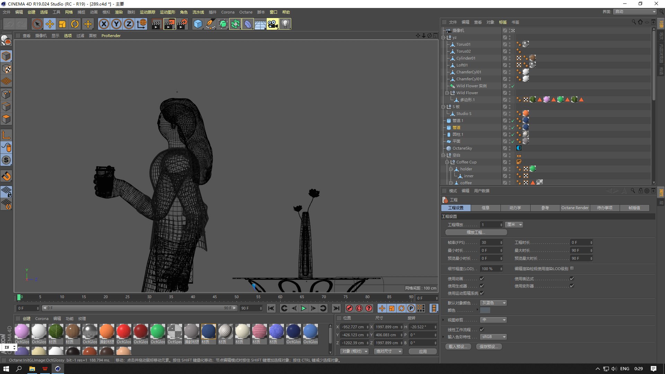Click the Load Preset button

click(x=458, y=346)
